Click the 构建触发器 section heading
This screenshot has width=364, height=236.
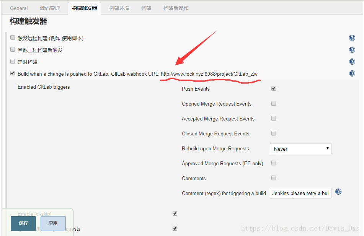[x=28, y=21]
